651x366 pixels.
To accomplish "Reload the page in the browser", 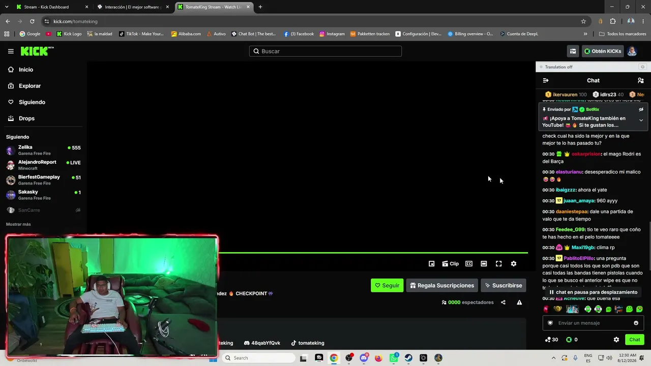I will [x=32, y=21].
